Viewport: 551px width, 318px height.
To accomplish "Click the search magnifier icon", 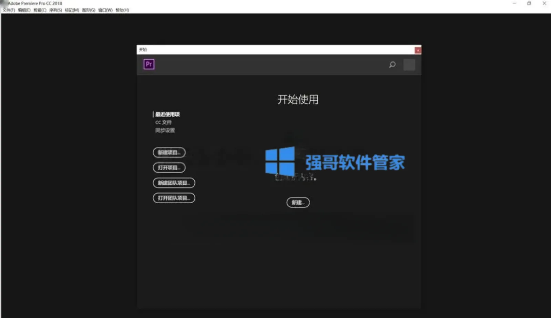I will click(x=392, y=64).
